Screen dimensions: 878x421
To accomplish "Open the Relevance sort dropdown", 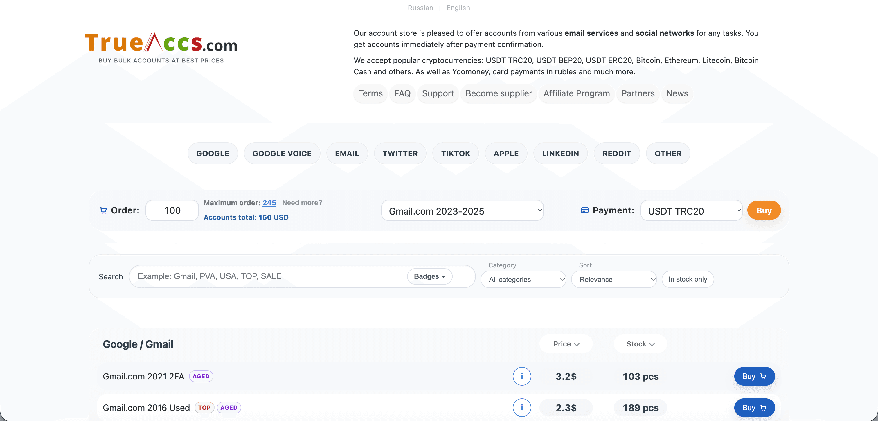I will [614, 279].
